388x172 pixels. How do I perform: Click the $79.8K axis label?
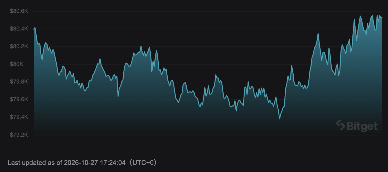click(x=19, y=82)
